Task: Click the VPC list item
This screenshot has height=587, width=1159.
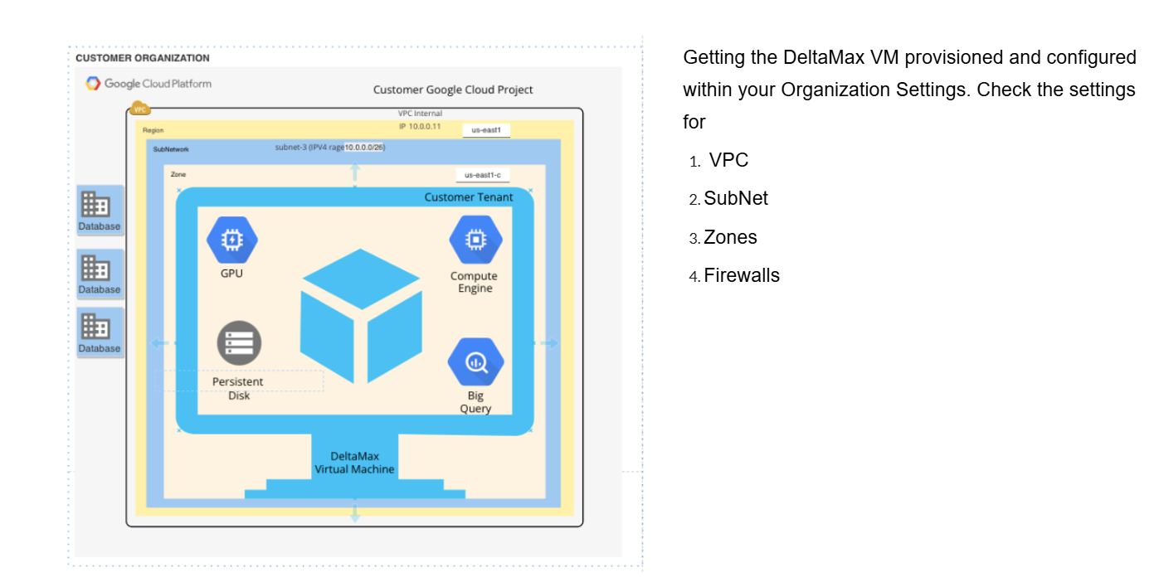Action: tap(728, 161)
